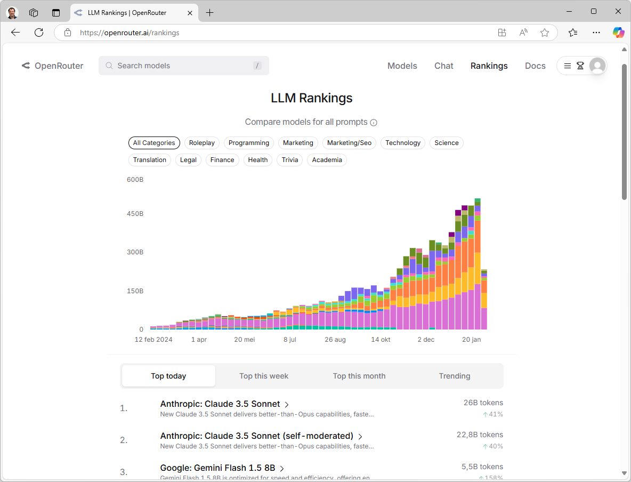
Task: Select the Programming category filter
Action: coord(249,143)
